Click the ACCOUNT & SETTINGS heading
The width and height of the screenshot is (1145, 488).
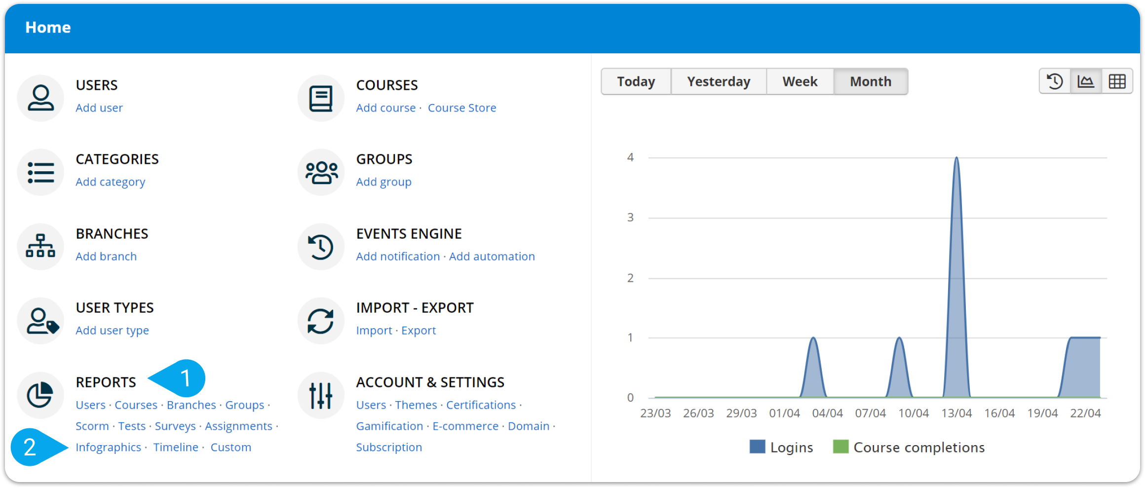[430, 382]
